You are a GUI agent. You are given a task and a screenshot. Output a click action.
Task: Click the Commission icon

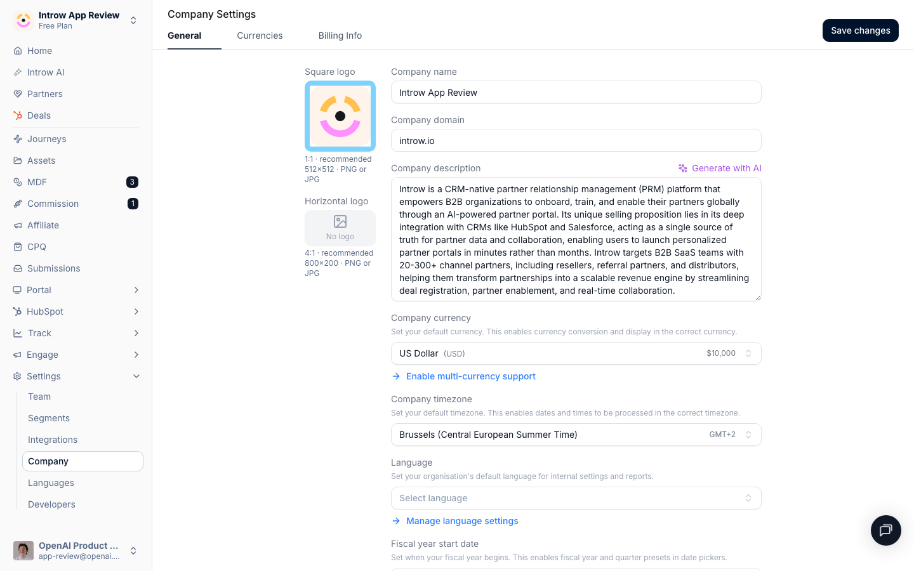[x=18, y=204]
